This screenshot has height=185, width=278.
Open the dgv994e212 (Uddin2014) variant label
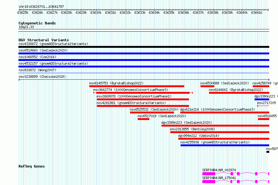199,136
